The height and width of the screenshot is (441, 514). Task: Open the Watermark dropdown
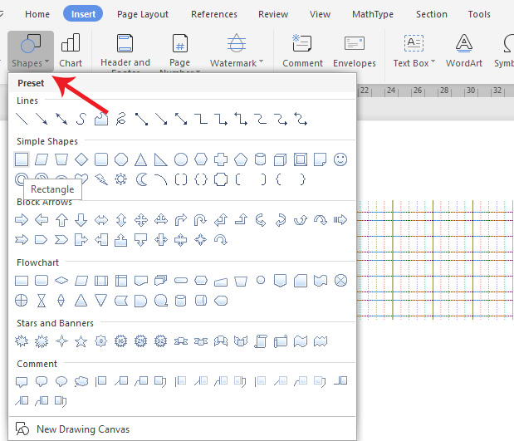[x=237, y=50]
